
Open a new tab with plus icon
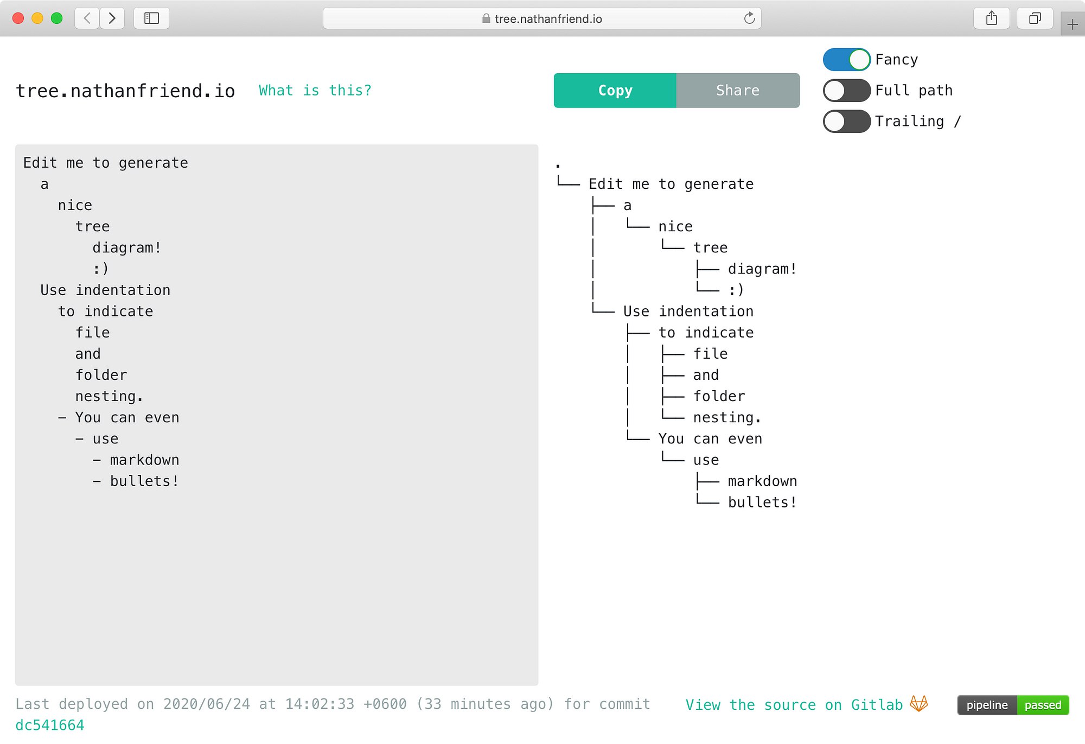1073,24
